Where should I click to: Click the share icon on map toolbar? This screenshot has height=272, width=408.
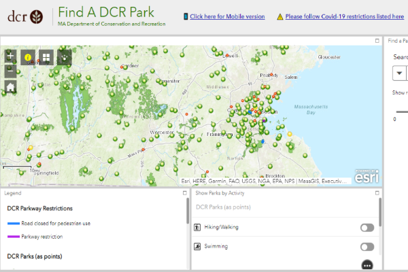(65, 58)
